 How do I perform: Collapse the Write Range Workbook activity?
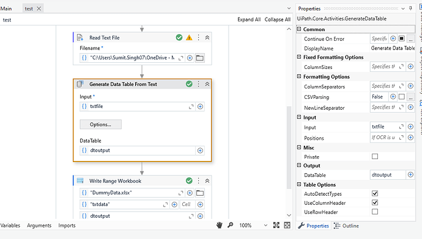(x=207, y=181)
